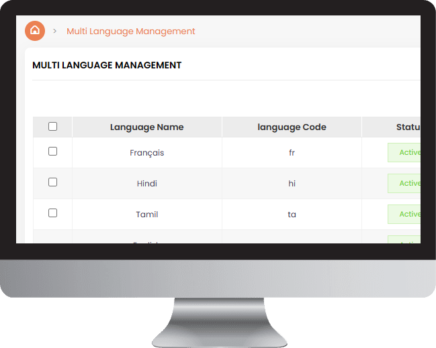This screenshot has width=436, height=348.
Task: Tick the checkbox for Hindi
Action: (53, 182)
